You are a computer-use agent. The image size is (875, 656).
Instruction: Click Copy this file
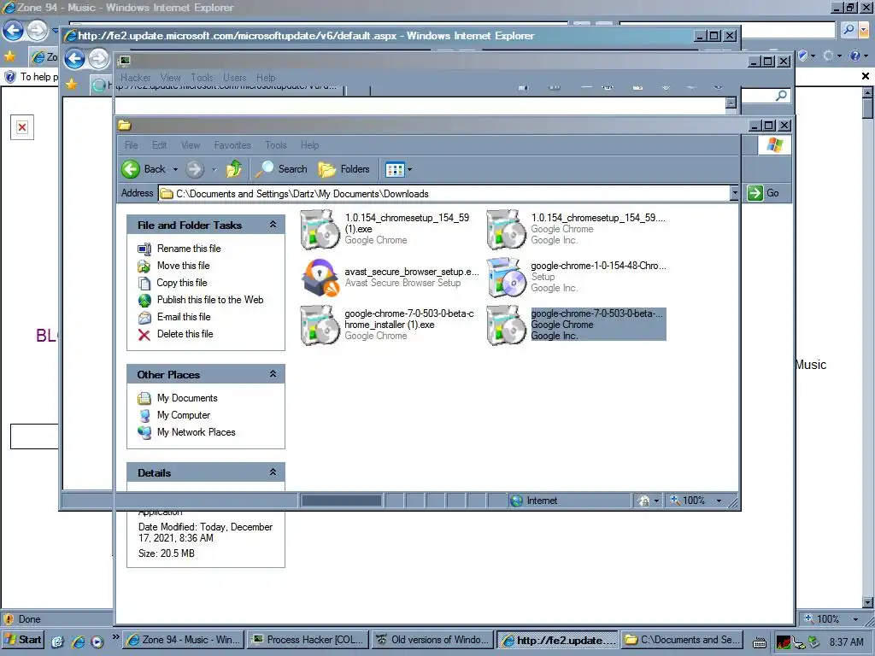pos(182,283)
